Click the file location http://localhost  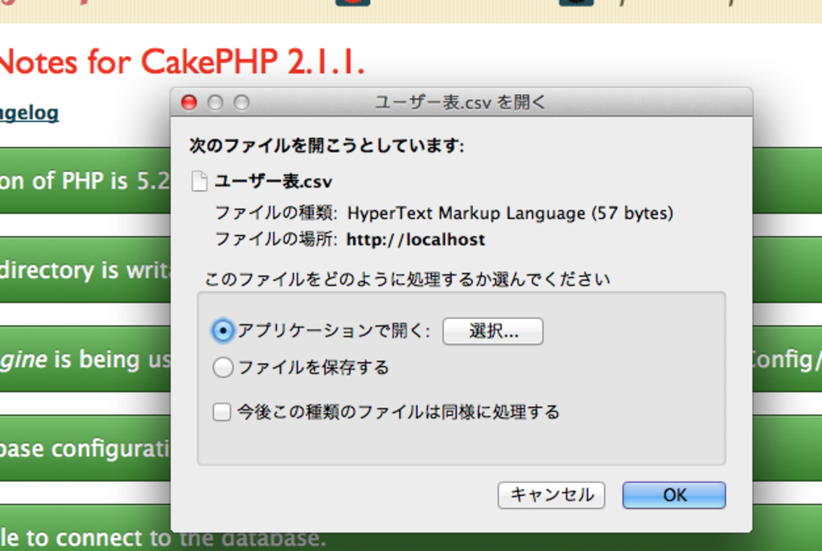tap(415, 239)
